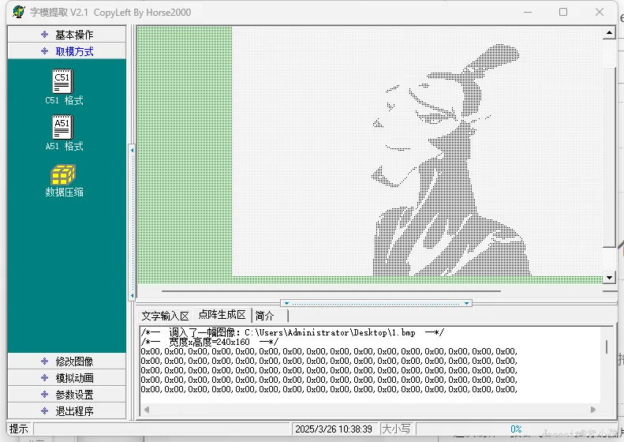Screen dimensions: 624x442
Task: Click the right arrow on horizontal splitter
Action: (x=466, y=303)
